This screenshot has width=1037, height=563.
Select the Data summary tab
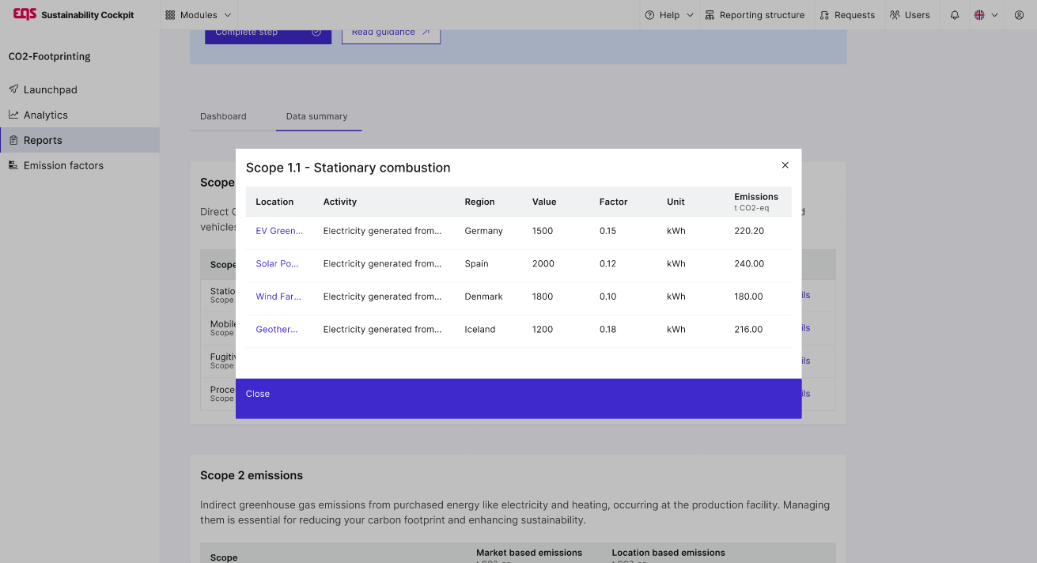point(316,116)
